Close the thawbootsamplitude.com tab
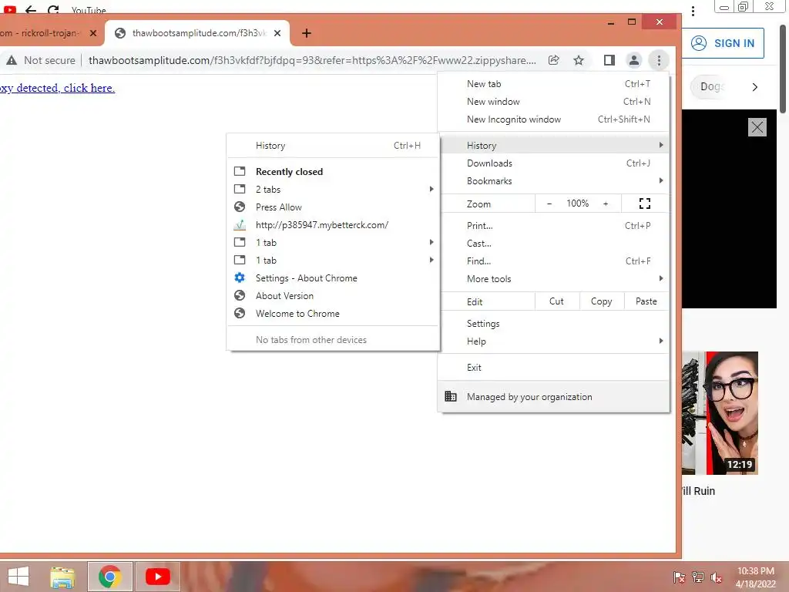 click(x=277, y=33)
